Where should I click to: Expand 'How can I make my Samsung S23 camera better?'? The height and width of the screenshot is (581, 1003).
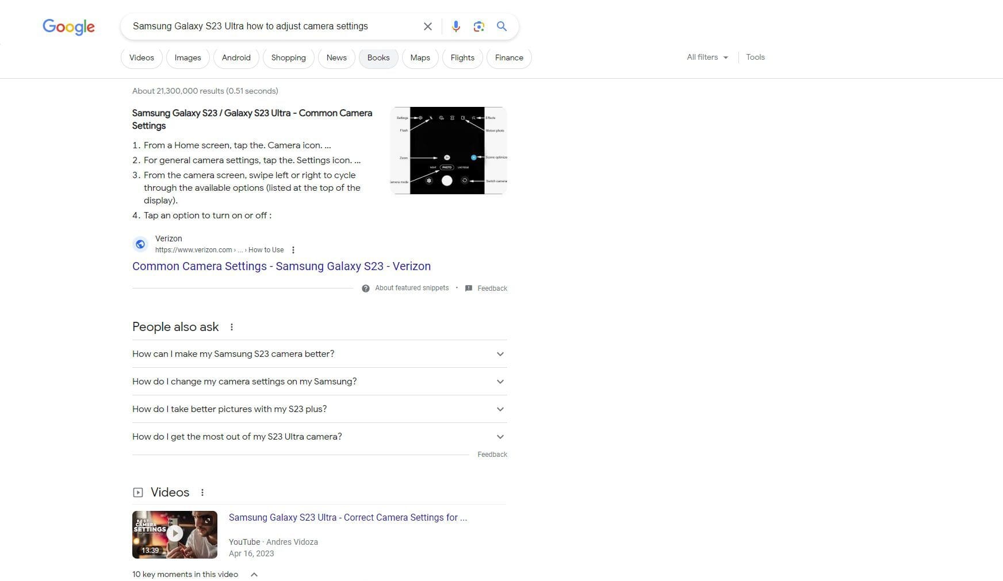pyautogui.click(x=500, y=354)
